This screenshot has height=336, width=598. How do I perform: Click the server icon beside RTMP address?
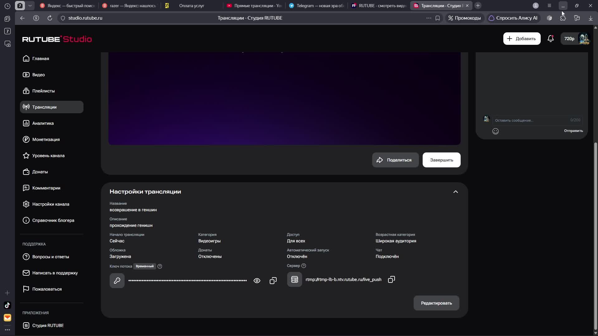(x=294, y=279)
